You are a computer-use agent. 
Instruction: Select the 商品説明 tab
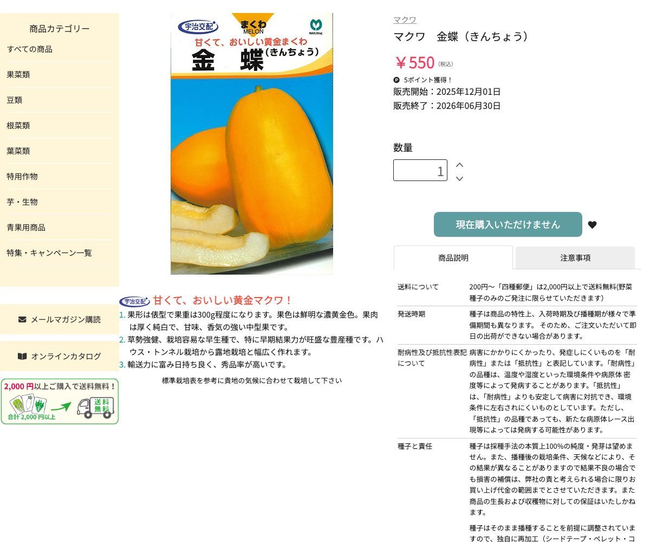tap(453, 258)
